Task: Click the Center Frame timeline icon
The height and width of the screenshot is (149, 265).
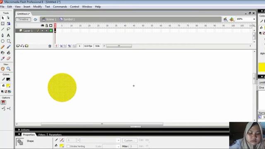Action: tap(56, 46)
